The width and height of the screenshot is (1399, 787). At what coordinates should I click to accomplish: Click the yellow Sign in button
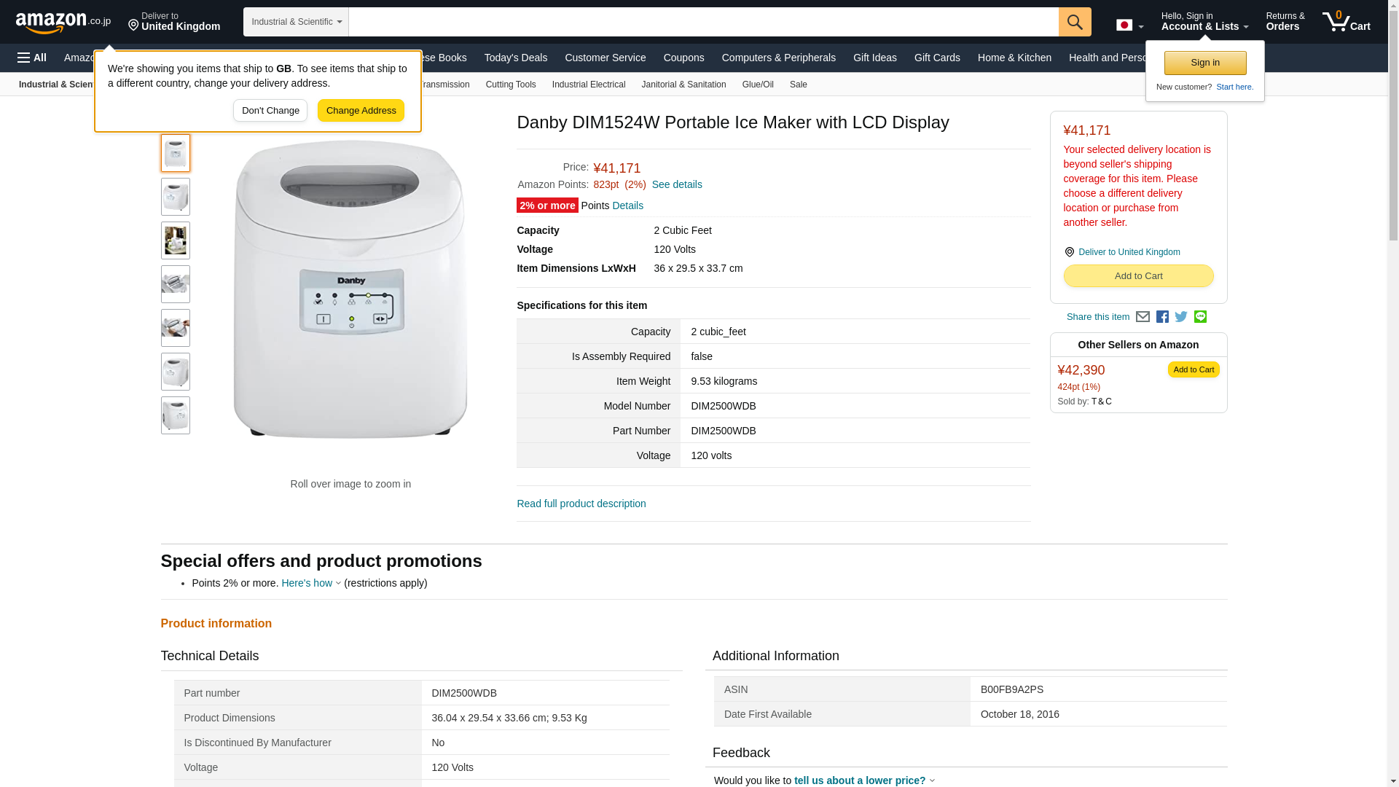point(1205,63)
